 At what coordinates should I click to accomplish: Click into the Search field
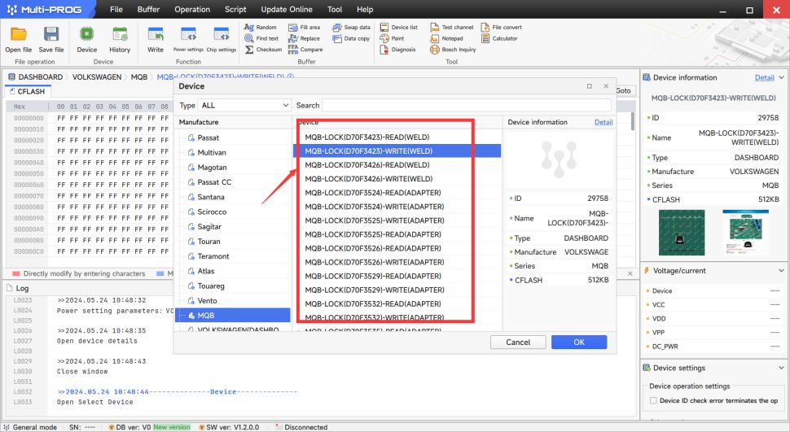pyautogui.click(x=466, y=106)
